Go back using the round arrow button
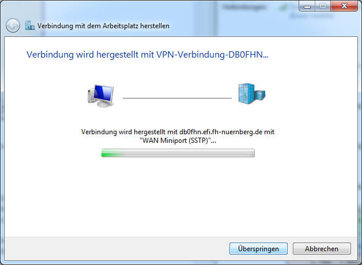 (x=13, y=25)
